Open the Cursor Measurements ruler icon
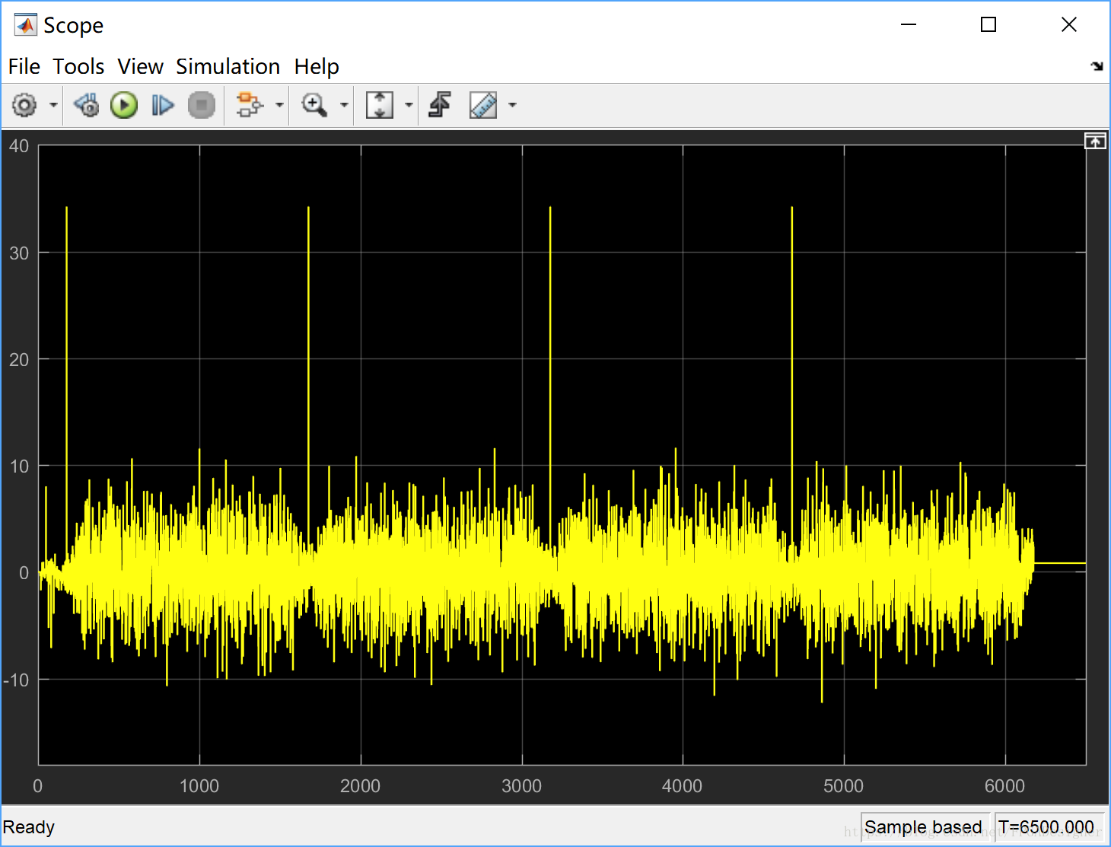Viewport: 1111px width, 847px height. pyautogui.click(x=483, y=105)
